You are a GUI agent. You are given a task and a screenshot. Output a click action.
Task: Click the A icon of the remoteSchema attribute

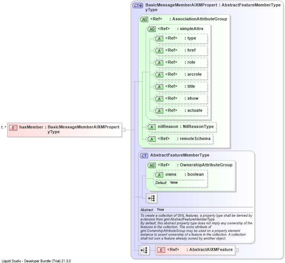click(x=152, y=139)
